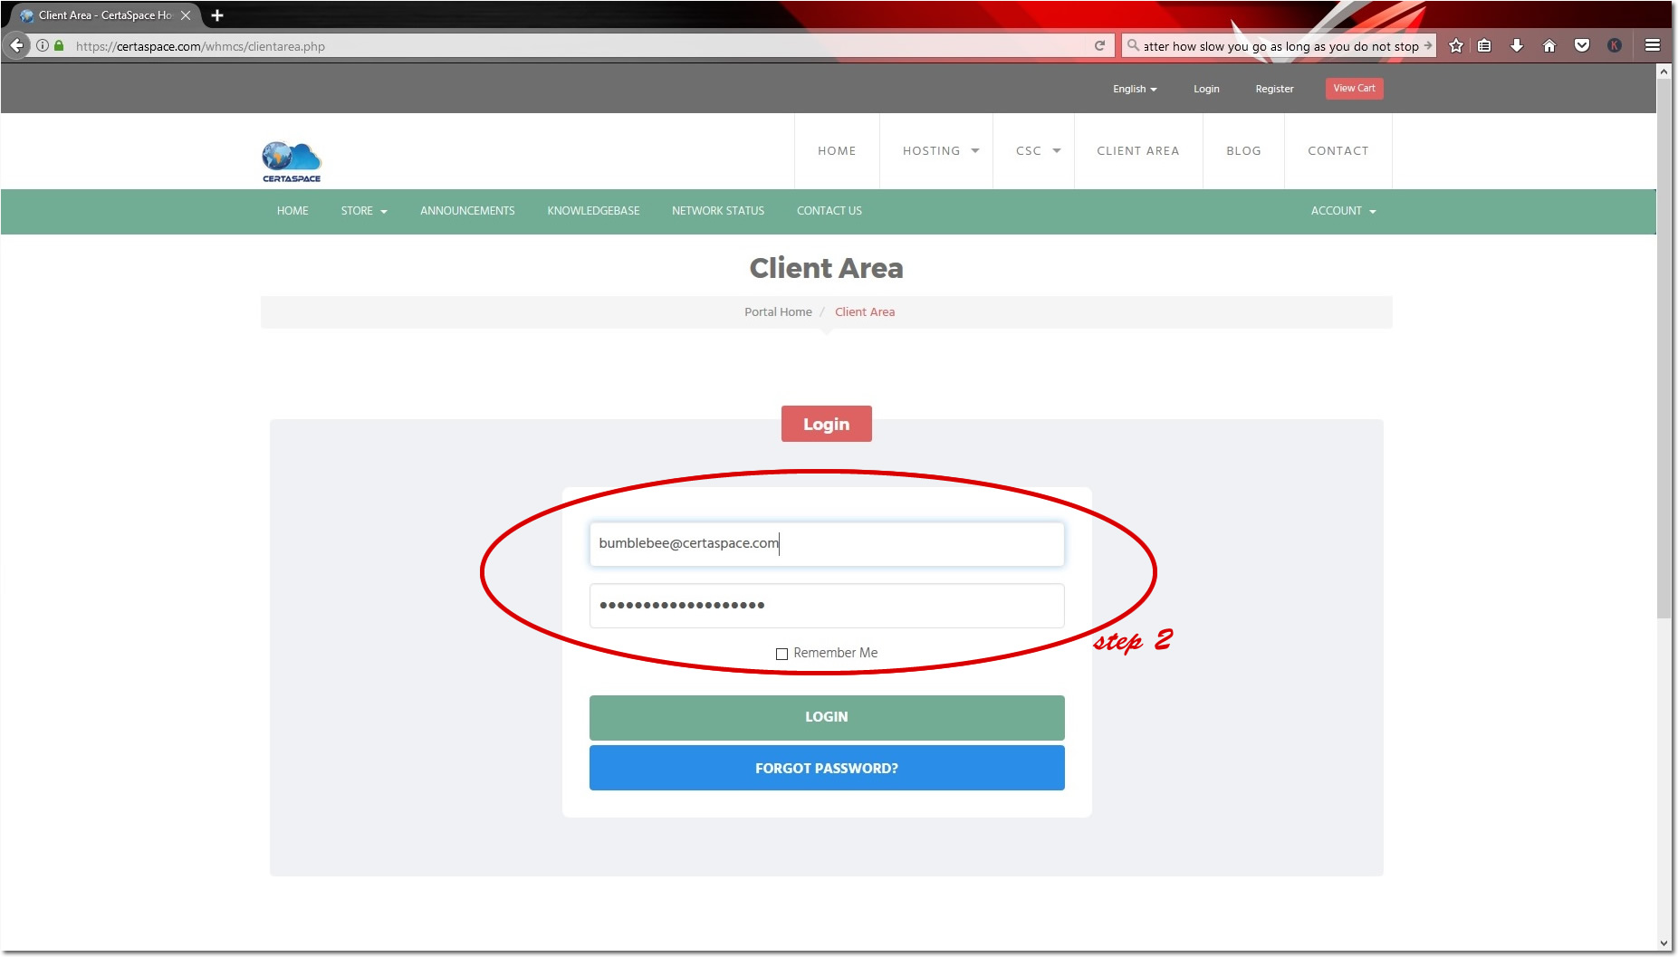Click the View Cart button
1678x957 pixels.
coord(1354,88)
